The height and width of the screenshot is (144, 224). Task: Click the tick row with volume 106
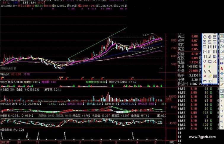(198, 125)
